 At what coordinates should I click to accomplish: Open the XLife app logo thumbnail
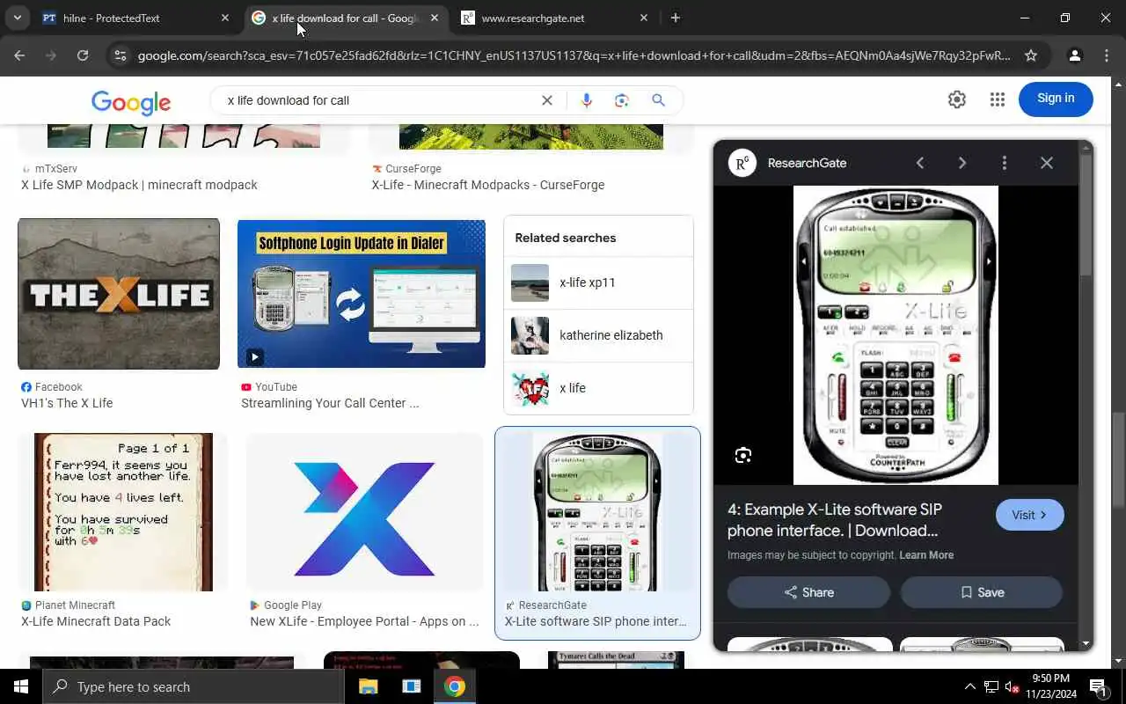tap(364, 512)
